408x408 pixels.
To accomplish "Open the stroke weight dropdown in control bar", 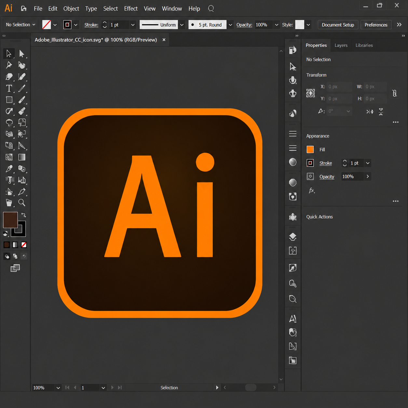I will pyautogui.click(x=133, y=25).
